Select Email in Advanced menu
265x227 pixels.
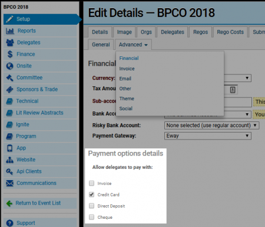pyautogui.click(x=125, y=79)
